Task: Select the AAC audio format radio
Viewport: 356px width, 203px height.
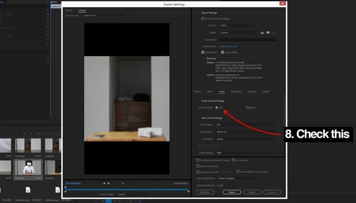Action: pyautogui.click(x=217, y=108)
